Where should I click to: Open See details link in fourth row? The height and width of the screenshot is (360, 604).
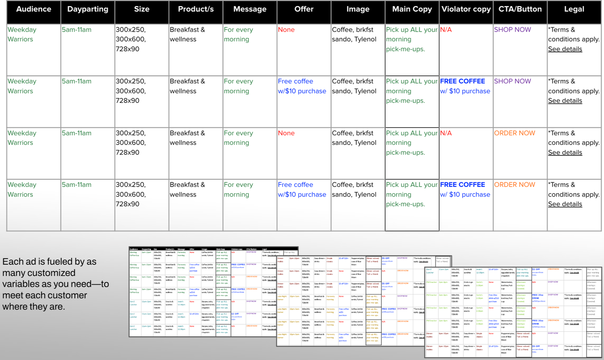pyautogui.click(x=565, y=204)
